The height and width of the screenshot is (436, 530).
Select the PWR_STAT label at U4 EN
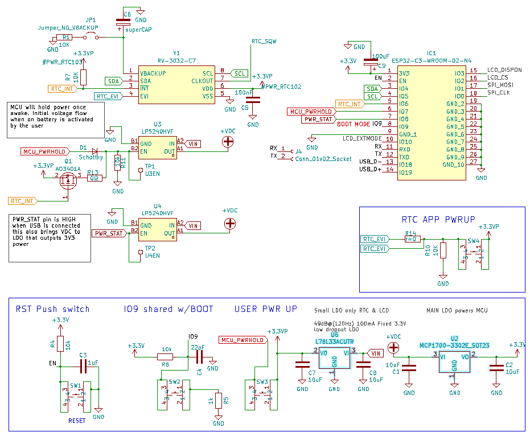109,233
